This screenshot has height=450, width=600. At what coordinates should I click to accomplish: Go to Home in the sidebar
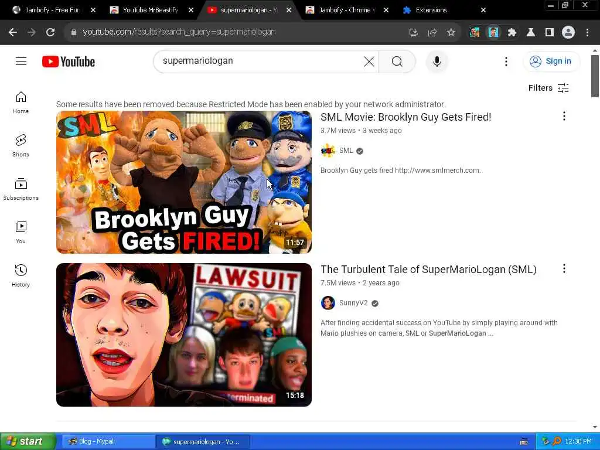click(x=21, y=103)
